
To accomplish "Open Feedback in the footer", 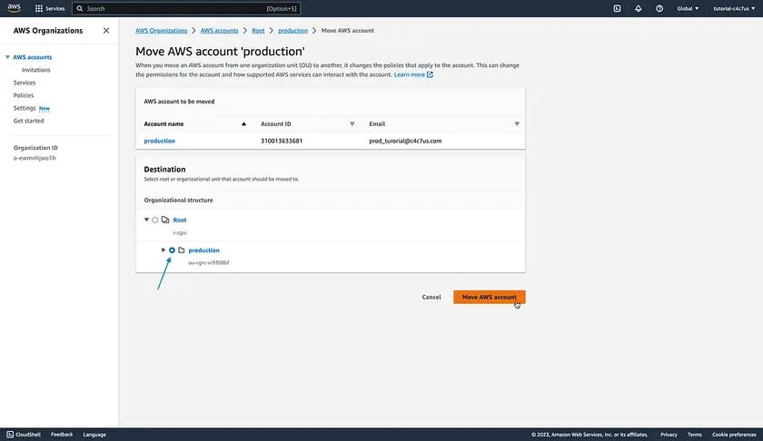I will pyautogui.click(x=62, y=435).
